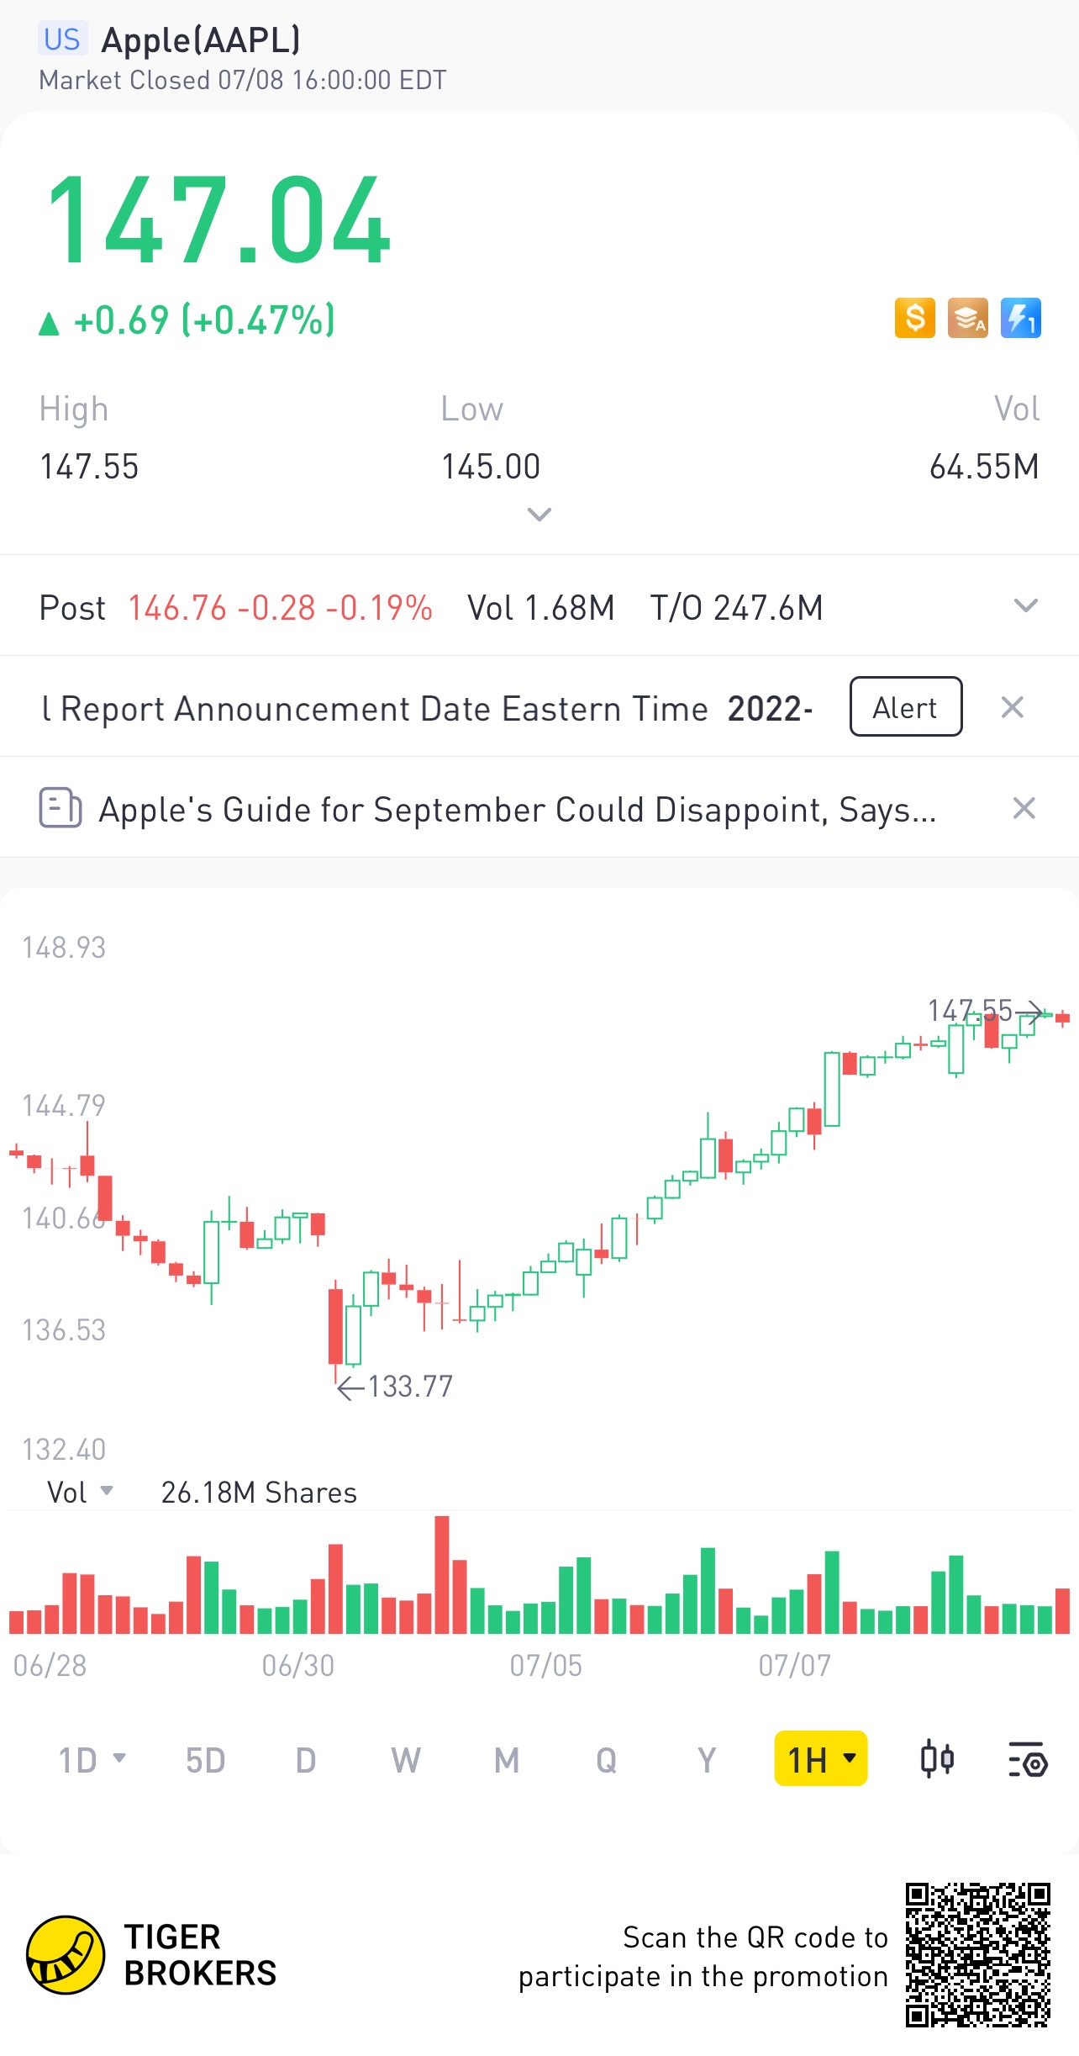Open the news article document icon
Screen dimensions: 1079x2056
click(x=60, y=808)
